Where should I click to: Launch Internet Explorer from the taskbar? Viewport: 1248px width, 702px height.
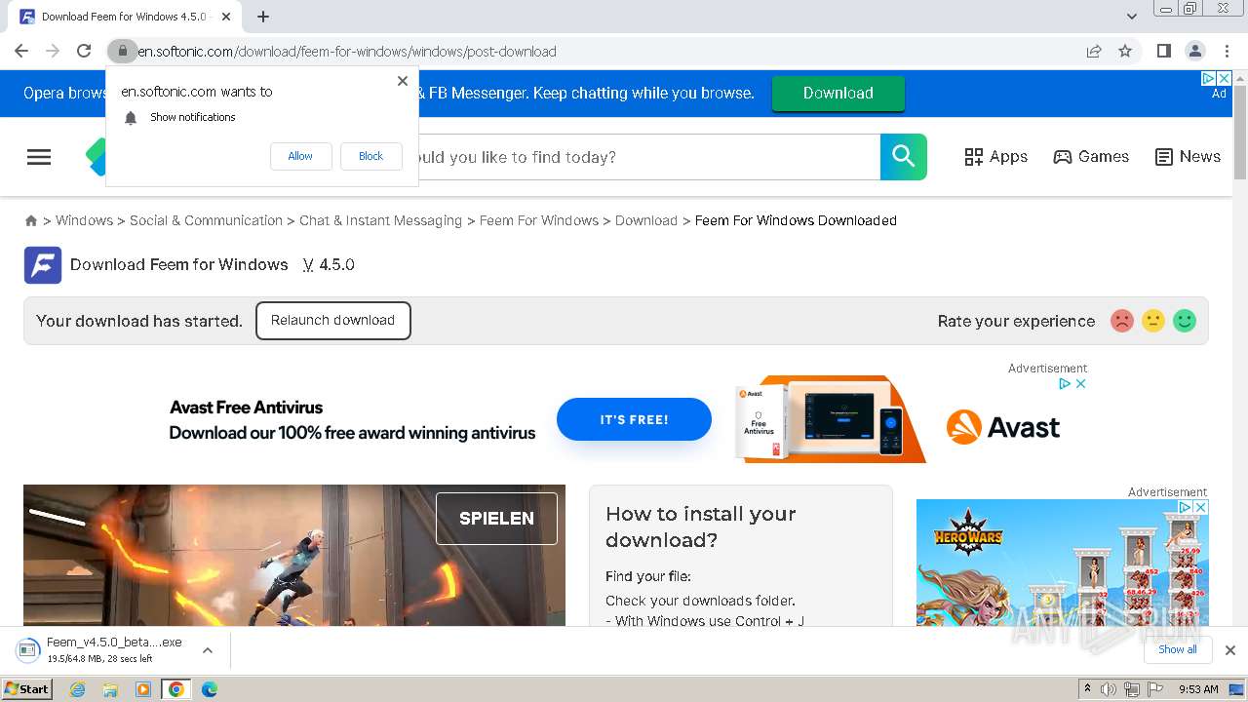point(77,689)
